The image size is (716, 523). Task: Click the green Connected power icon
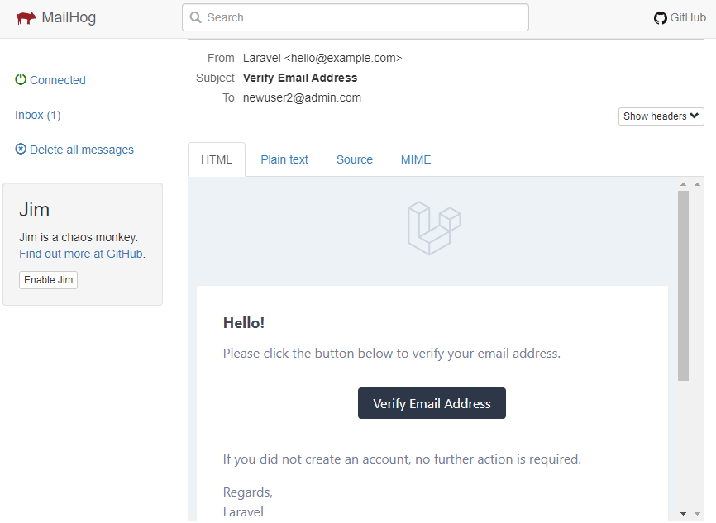coord(19,79)
